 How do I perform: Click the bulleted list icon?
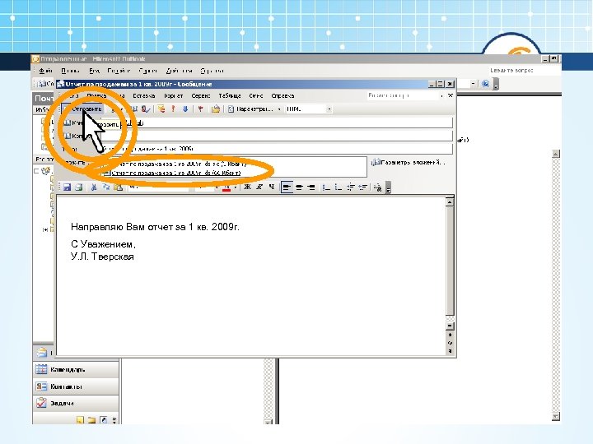pyautogui.click(x=339, y=187)
